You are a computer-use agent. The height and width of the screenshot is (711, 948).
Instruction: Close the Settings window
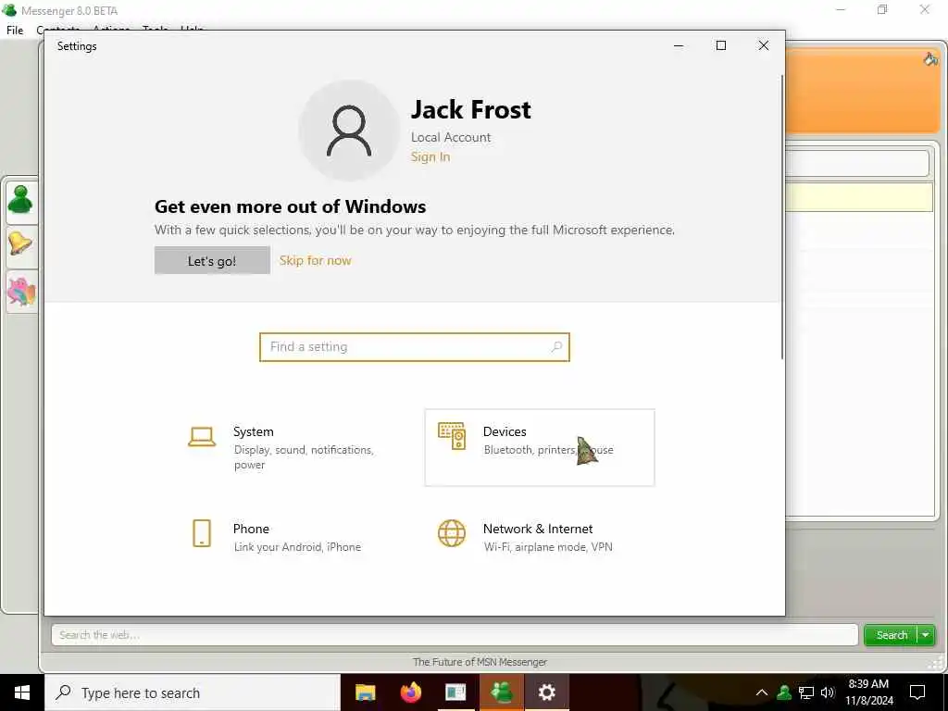coord(764,46)
